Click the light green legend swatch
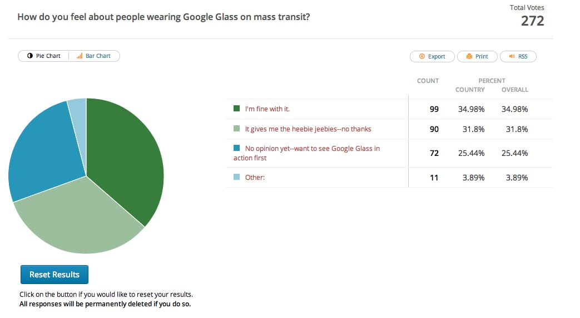The width and height of the screenshot is (580, 318). (x=237, y=129)
